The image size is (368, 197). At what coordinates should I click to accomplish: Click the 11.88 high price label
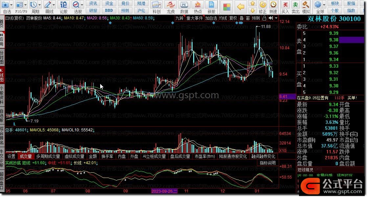tap(266, 27)
